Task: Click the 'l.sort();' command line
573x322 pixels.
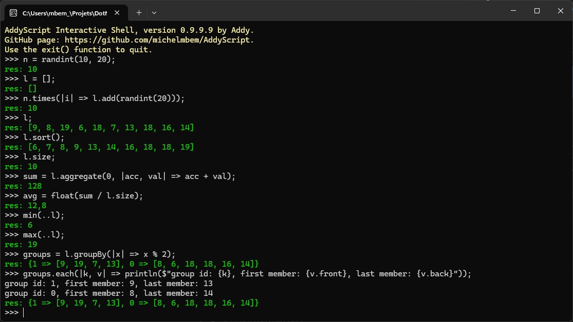Action: [x=47, y=137]
